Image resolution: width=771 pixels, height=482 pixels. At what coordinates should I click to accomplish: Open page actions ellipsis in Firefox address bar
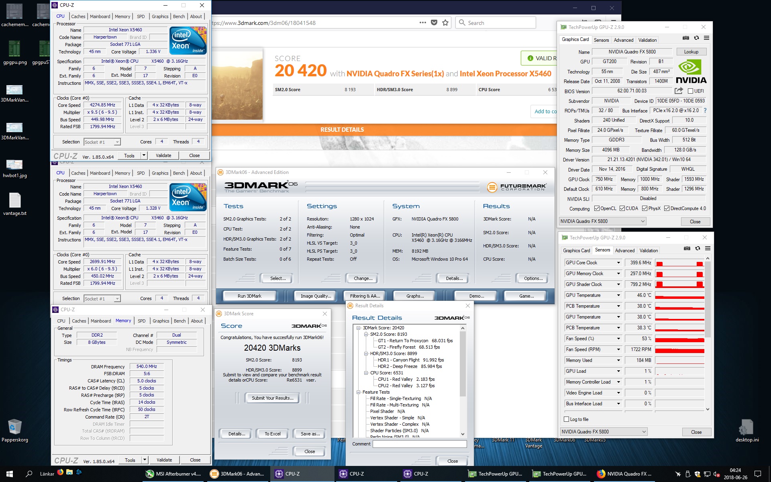tap(422, 22)
